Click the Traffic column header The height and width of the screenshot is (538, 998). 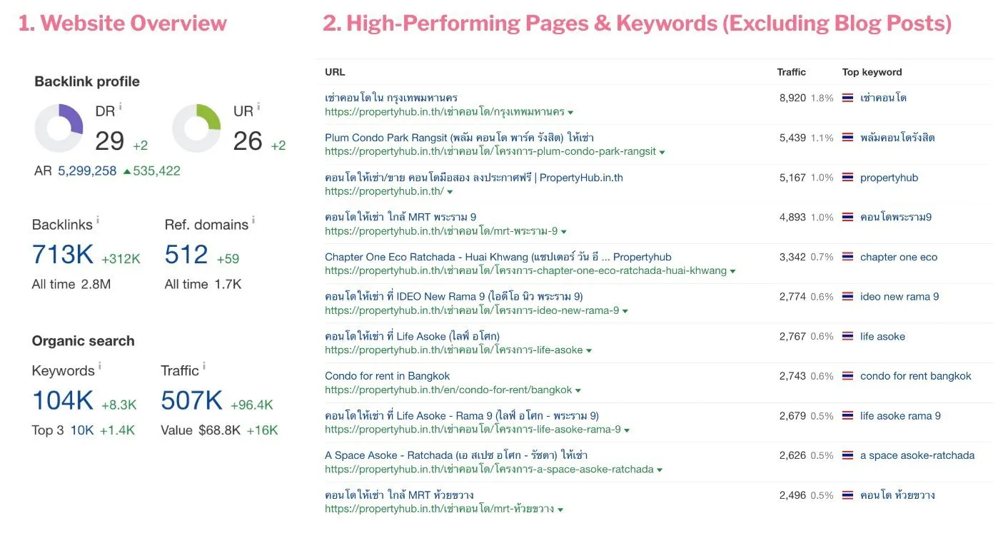pyautogui.click(x=792, y=72)
